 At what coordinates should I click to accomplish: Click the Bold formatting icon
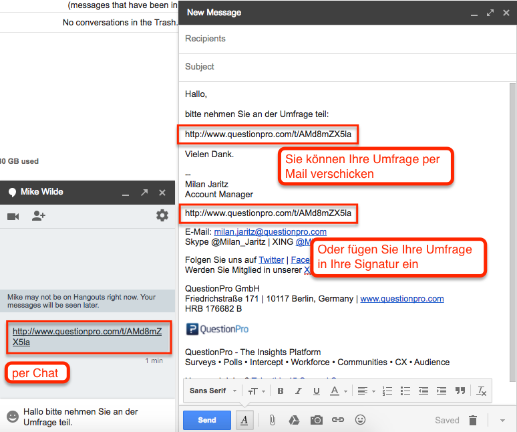(281, 391)
